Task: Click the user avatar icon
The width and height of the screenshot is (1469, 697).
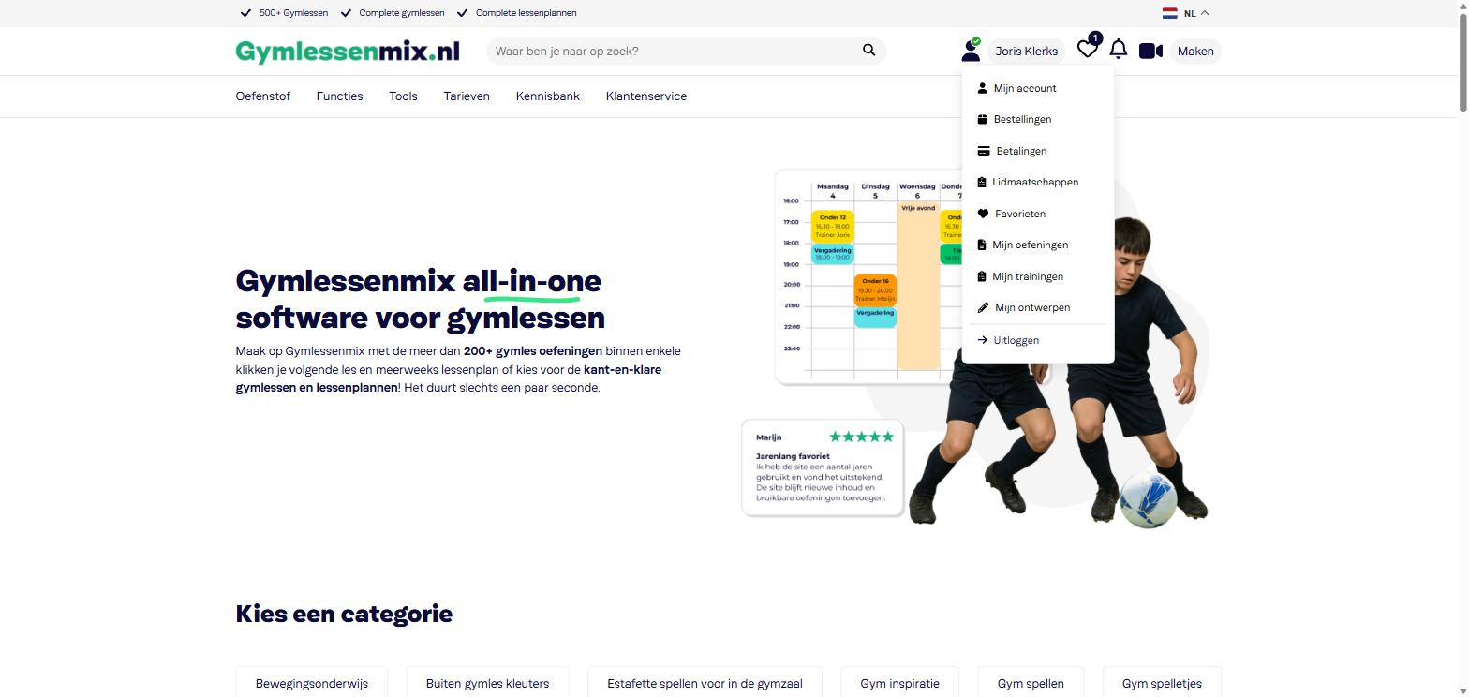Action: [x=971, y=51]
